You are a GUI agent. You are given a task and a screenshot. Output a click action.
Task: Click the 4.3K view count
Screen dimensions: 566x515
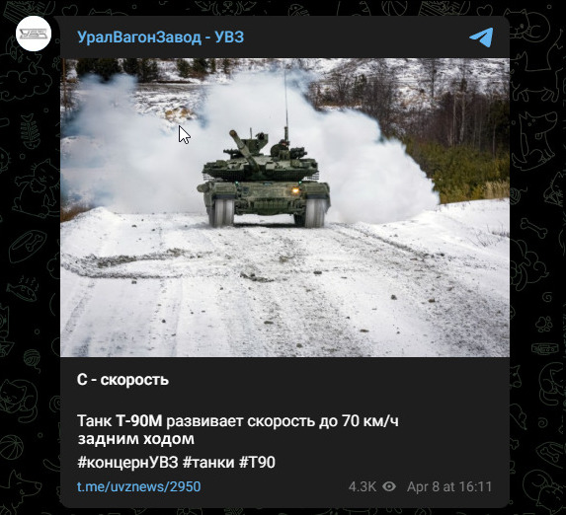click(x=363, y=486)
